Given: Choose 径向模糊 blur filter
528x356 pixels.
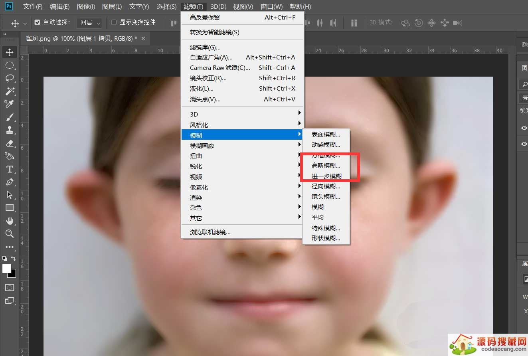Looking at the screenshot, I should [x=326, y=186].
